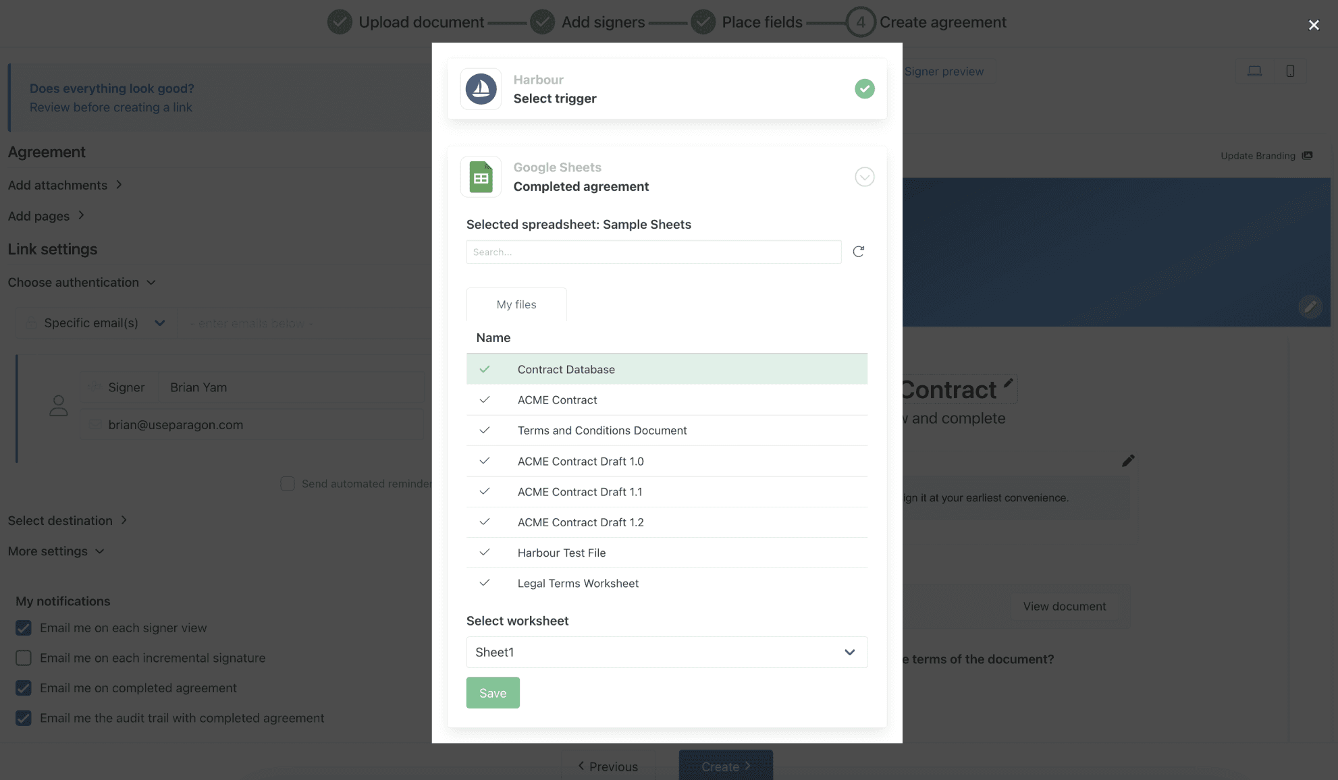Check Send automated reminders checkbox

point(288,484)
